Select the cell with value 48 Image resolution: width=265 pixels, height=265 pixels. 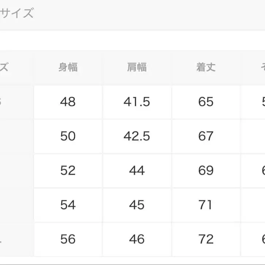click(68, 102)
